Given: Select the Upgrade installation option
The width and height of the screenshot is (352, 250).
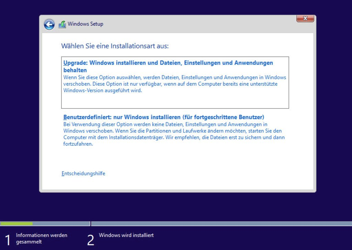Looking at the screenshot, I should click(175, 83).
